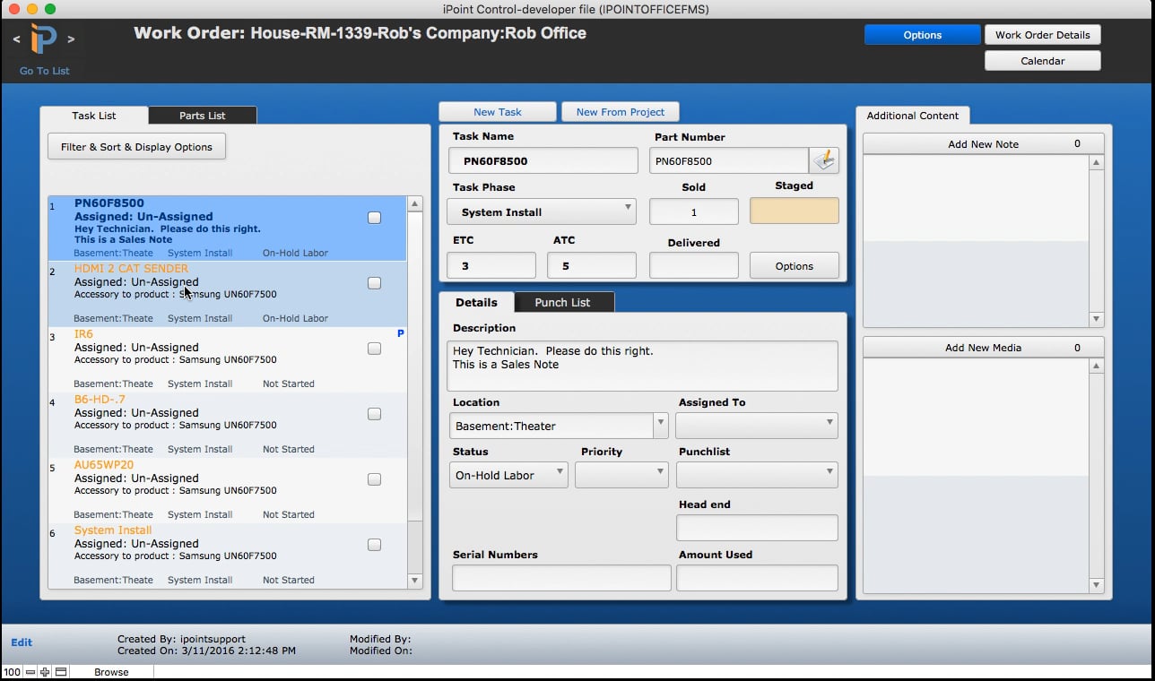Viewport: 1155px width, 681px height.
Task: Click Add New Media
Action: [983, 348]
